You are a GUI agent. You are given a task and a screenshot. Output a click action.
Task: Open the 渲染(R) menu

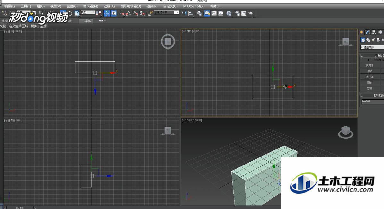[152, 6]
